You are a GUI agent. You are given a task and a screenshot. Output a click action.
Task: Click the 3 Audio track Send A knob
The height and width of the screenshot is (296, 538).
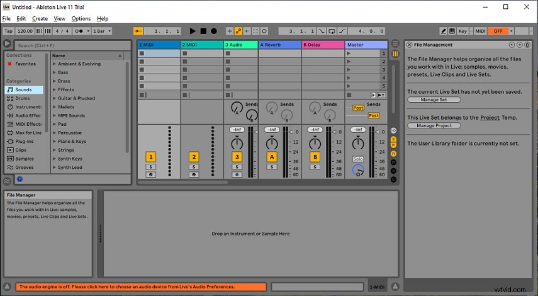click(x=237, y=108)
